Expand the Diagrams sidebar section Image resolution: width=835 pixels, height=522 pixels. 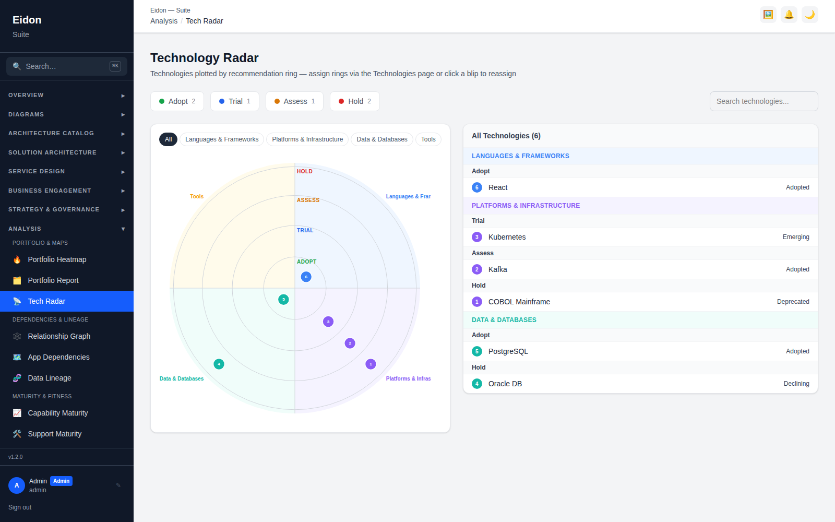pyautogui.click(x=67, y=114)
